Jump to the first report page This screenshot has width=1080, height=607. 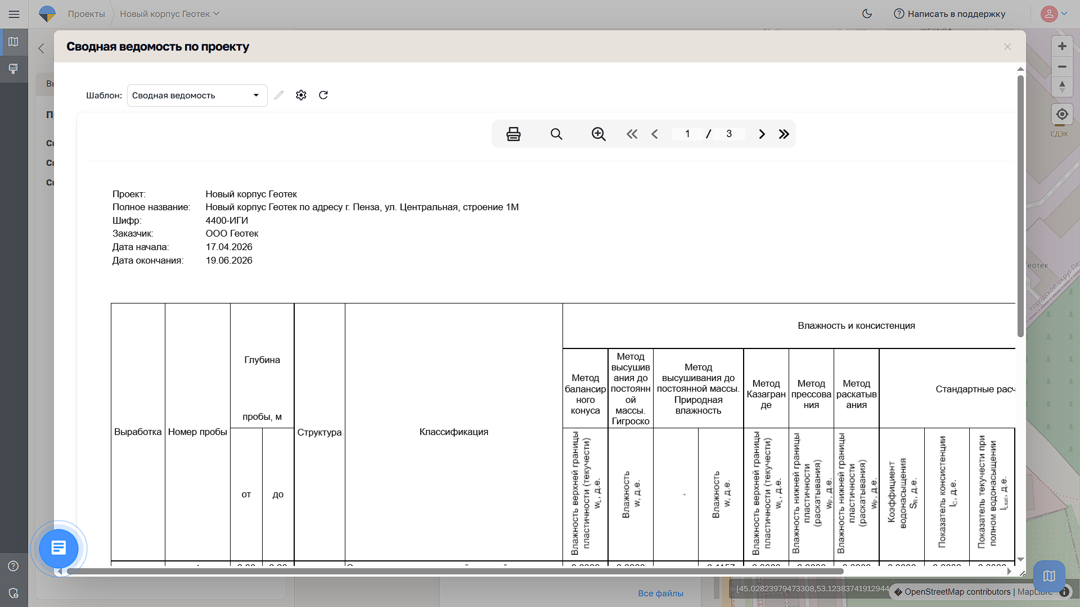[x=632, y=134]
